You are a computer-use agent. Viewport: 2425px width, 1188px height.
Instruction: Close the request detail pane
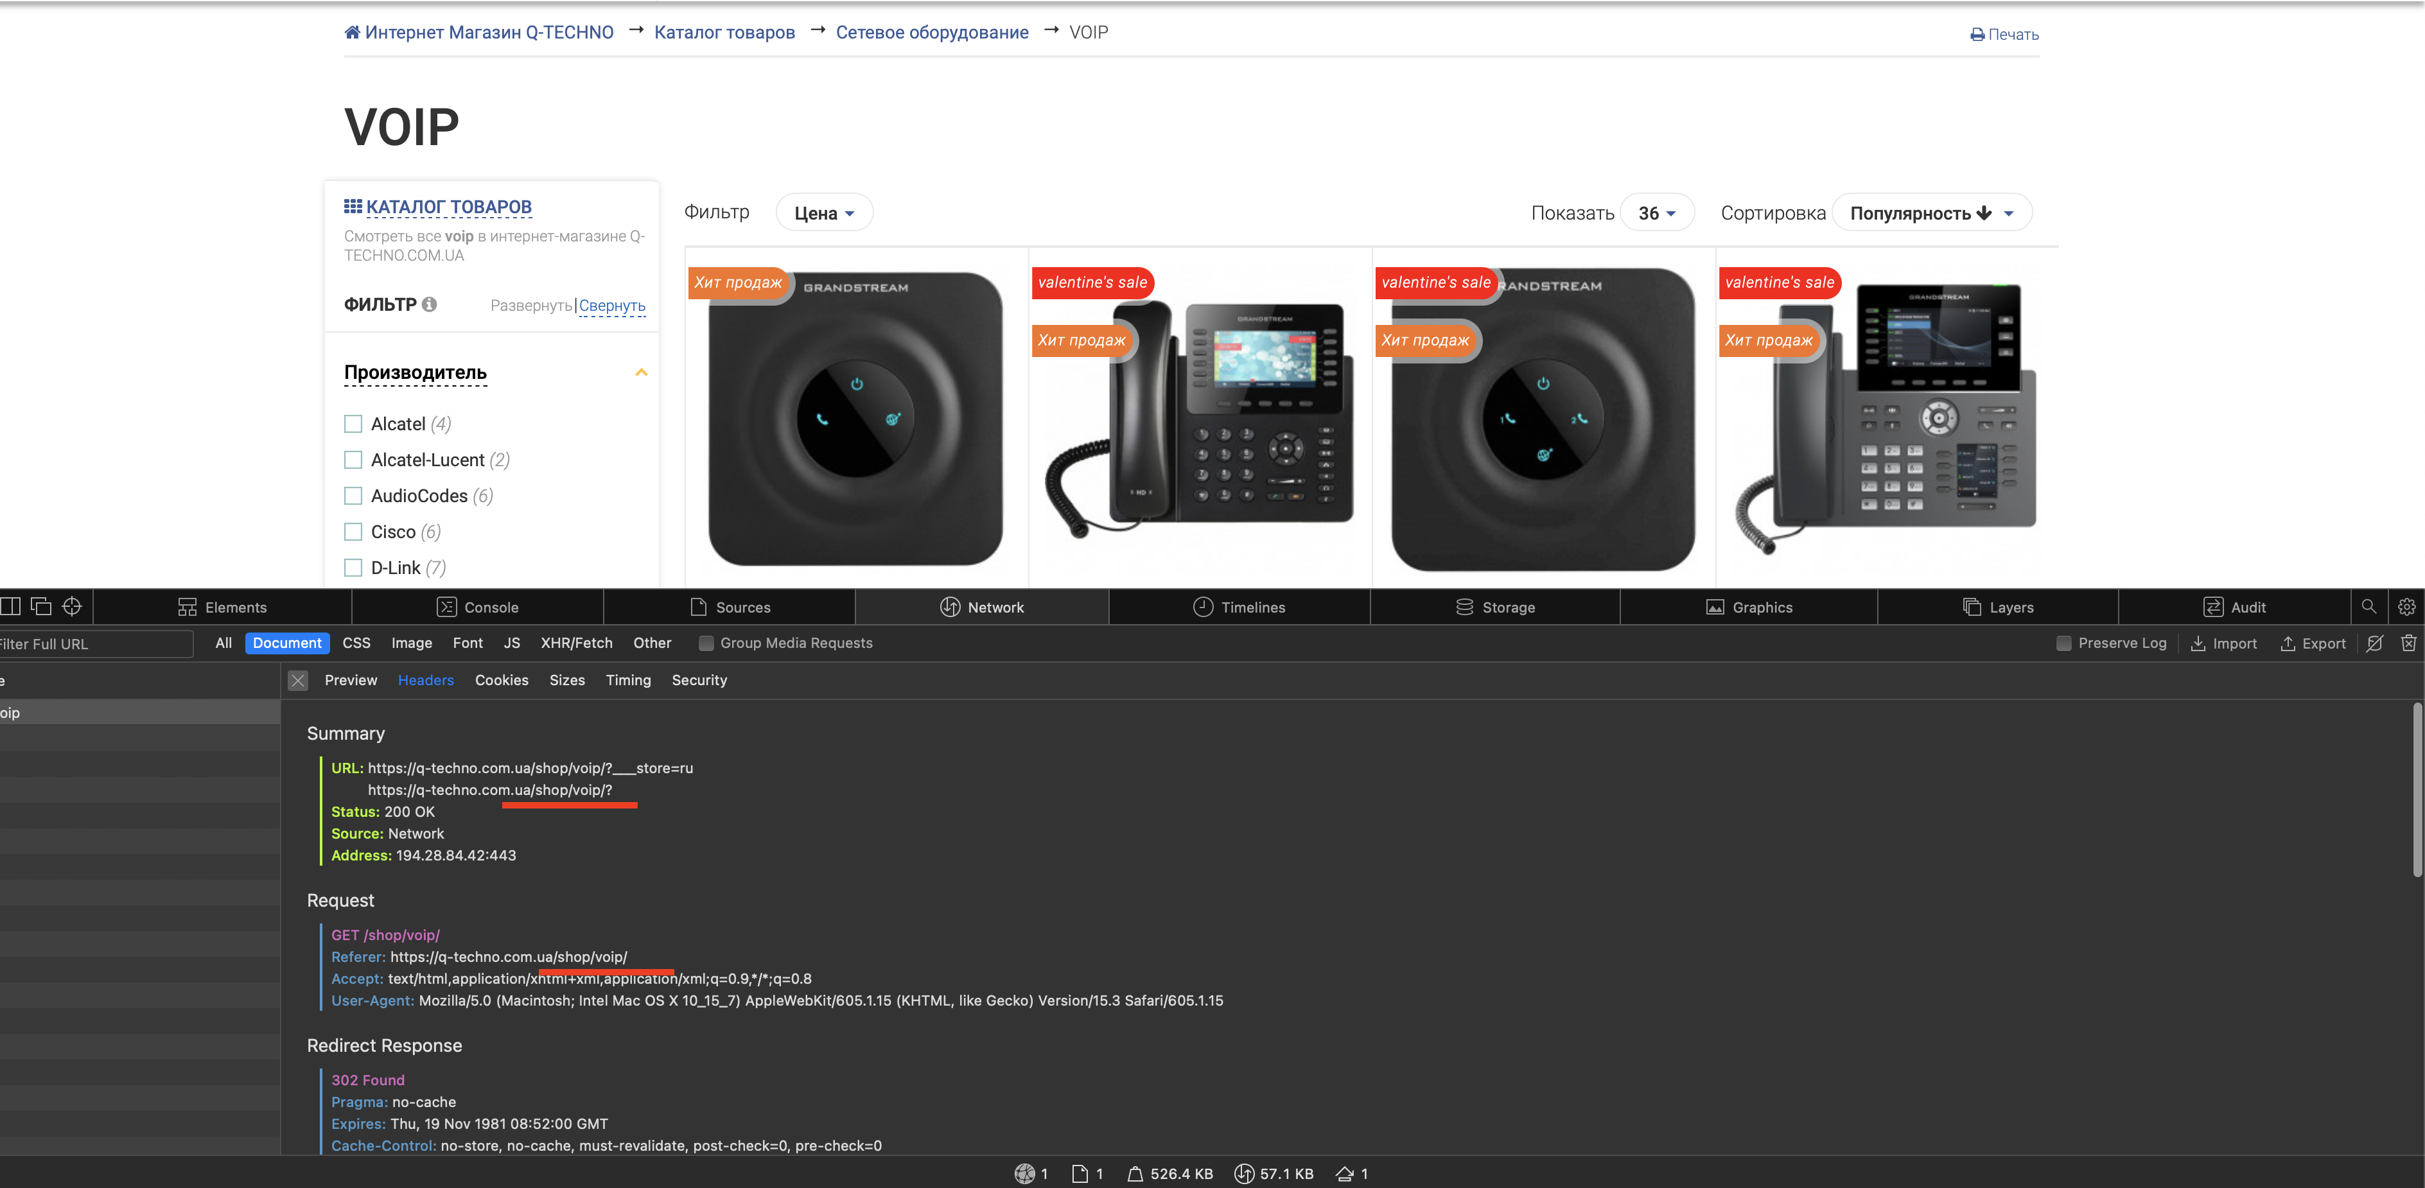[299, 679]
